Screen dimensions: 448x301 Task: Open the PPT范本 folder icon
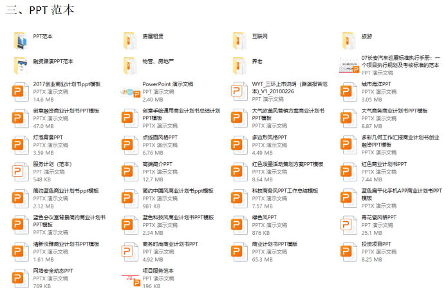[21, 40]
